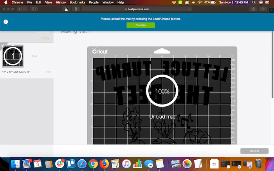Click the Edit link for the mat
Viewport: 274px width, 171px height.
click(49, 72)
